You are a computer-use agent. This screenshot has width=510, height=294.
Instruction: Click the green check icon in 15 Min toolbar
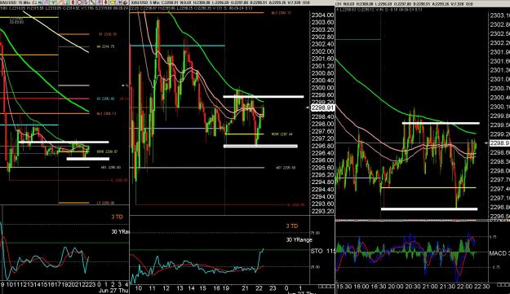53,2
